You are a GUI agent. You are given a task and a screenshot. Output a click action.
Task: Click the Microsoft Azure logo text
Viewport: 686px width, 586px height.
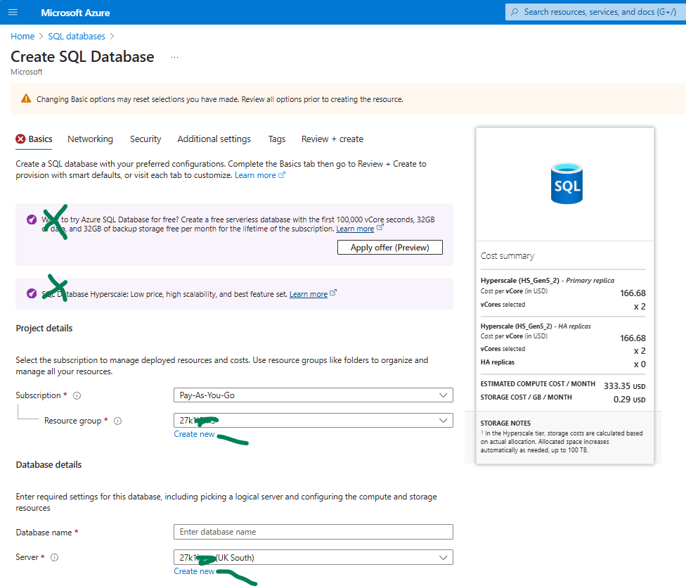[75, 13]
